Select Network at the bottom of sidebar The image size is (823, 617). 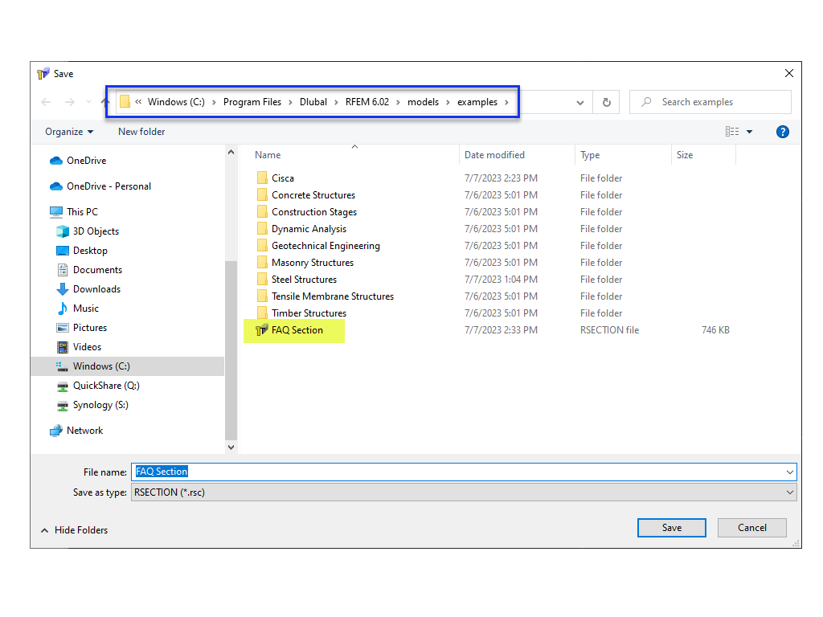(84, 430)
